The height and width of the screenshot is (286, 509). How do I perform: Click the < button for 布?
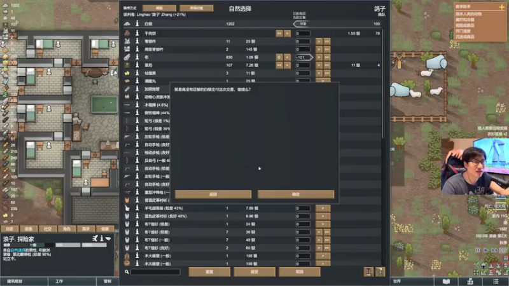[287, 57]
